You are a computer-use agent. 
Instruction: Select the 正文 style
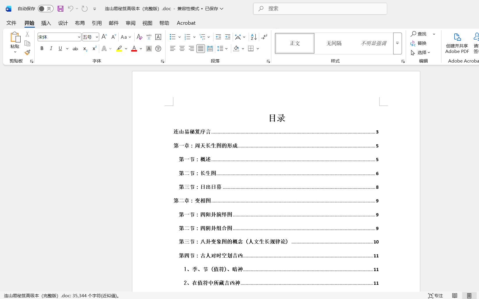pos(295,43)
